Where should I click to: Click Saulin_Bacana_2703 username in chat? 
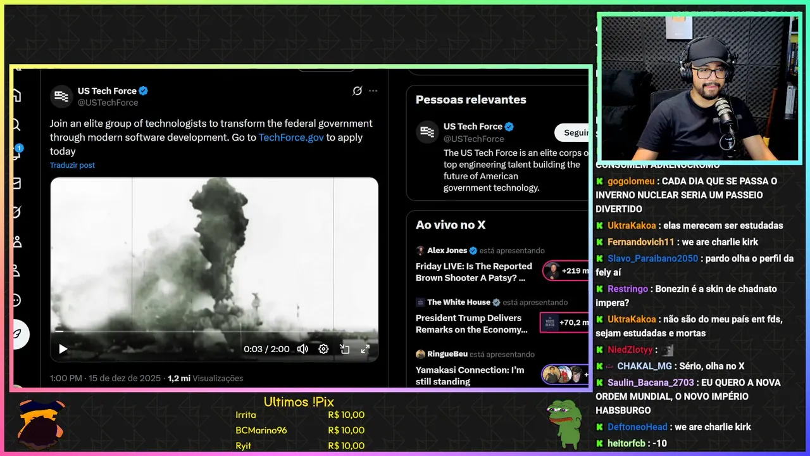coord(651,383)
